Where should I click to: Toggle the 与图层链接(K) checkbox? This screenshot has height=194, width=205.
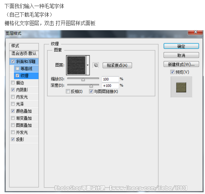tap(91, 91)
